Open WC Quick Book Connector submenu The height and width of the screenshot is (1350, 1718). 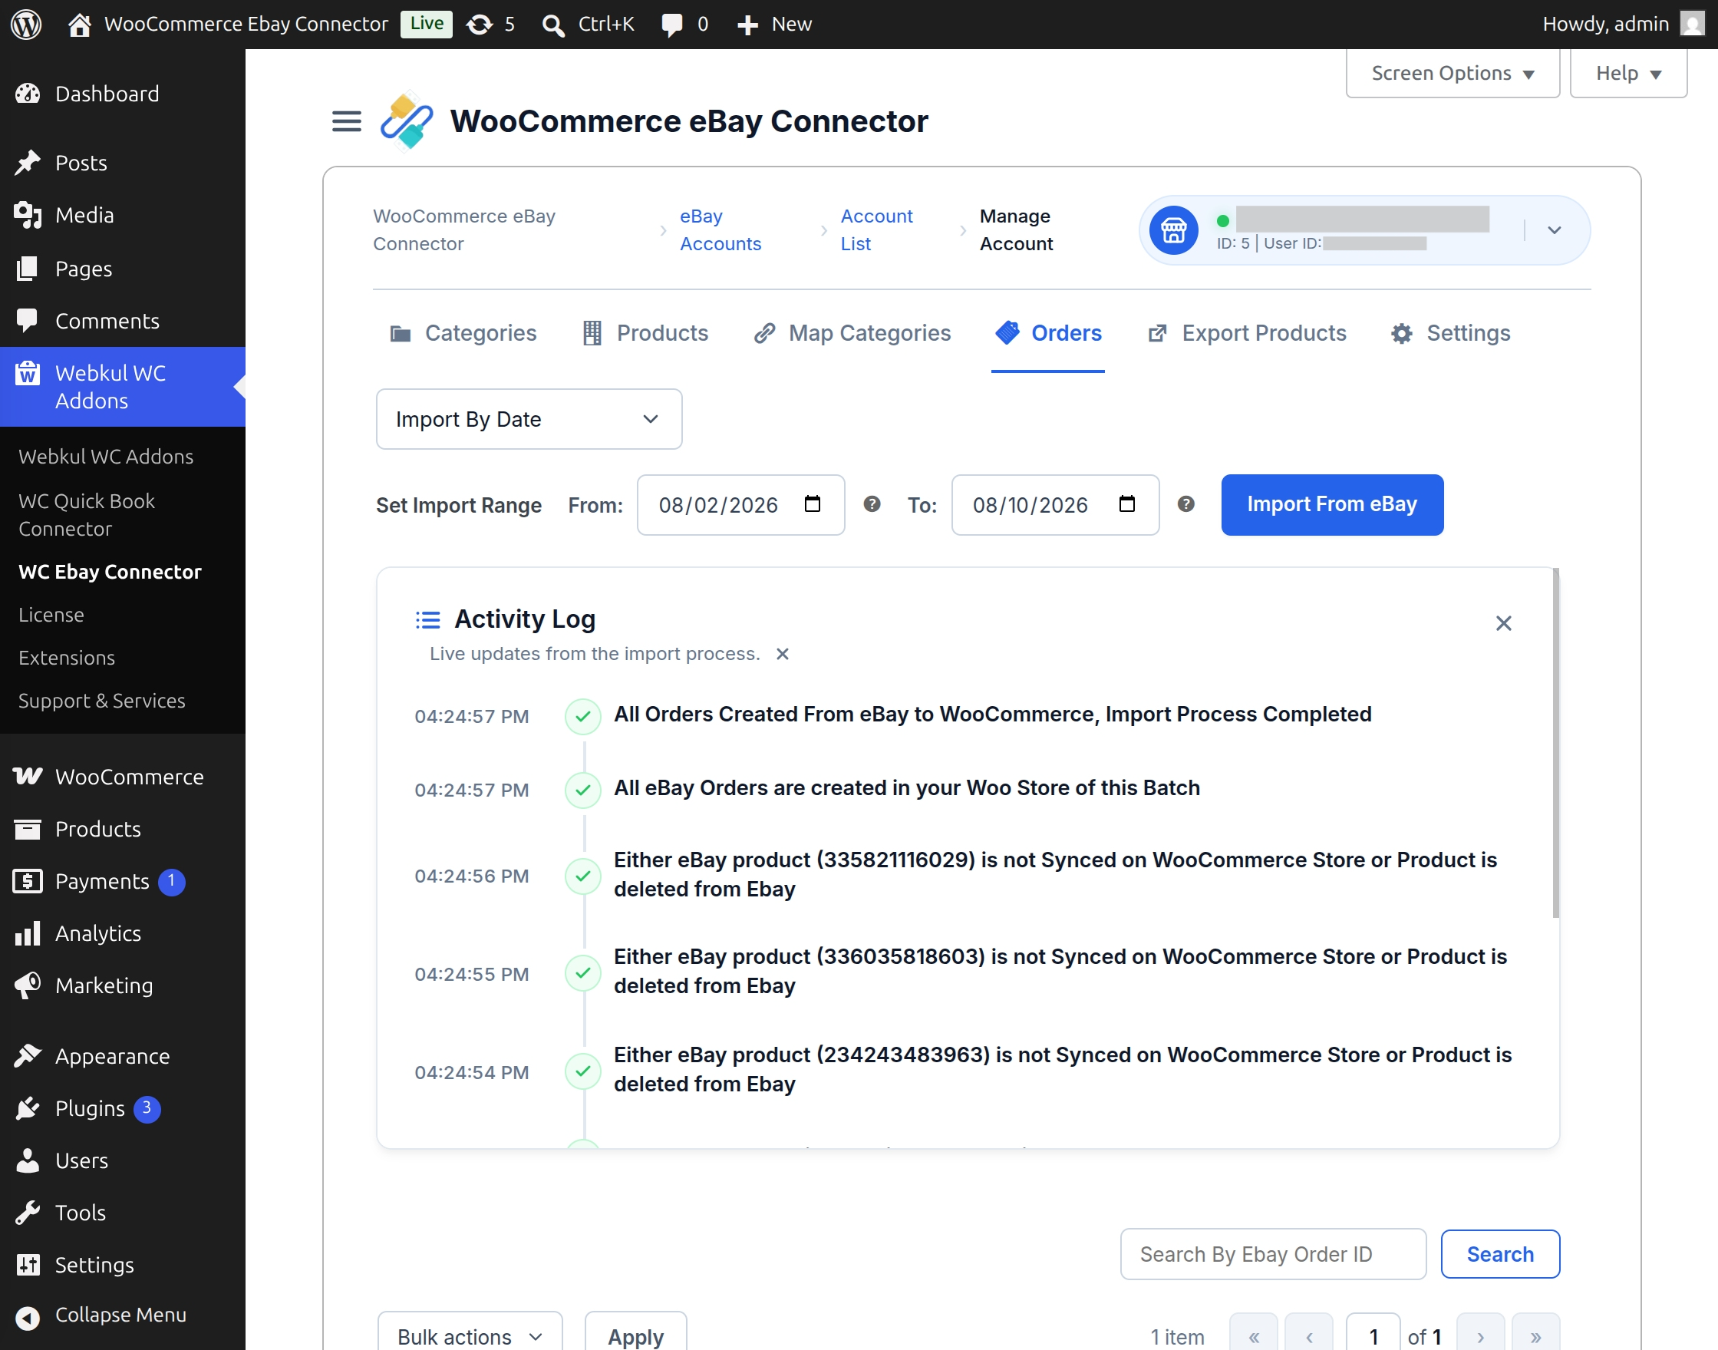click(87, 514)
